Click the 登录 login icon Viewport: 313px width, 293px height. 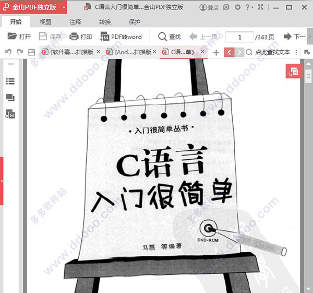(x=209, y=7)
